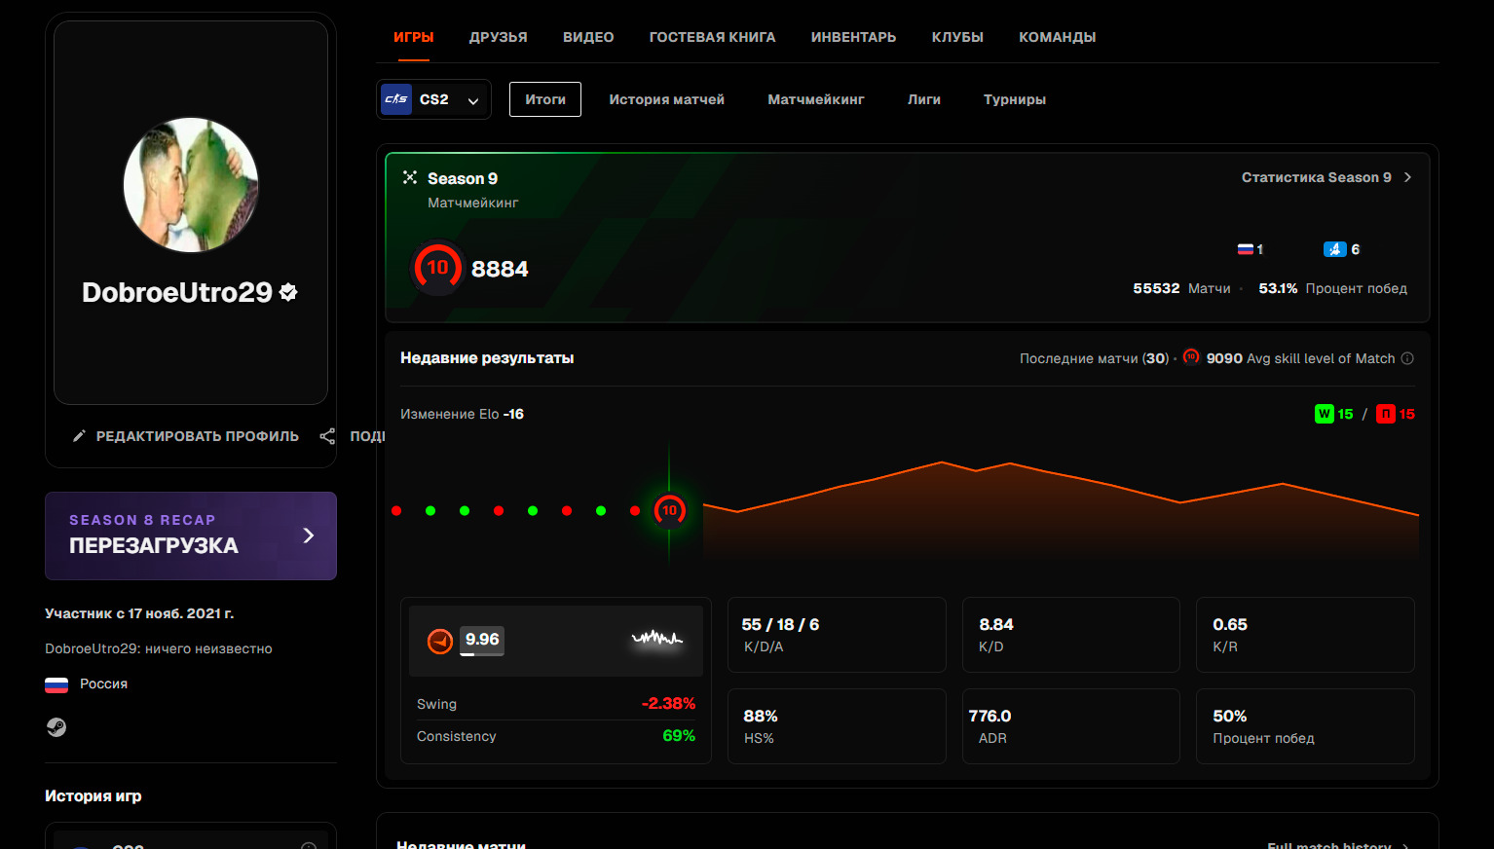Viewport: 1494px width, 849px height.
Task: Click the 53.1% Процент побед stat
Action: [x=1332, y=288]
